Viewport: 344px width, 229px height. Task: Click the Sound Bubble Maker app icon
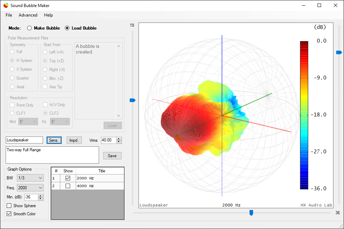coord(6,6)
